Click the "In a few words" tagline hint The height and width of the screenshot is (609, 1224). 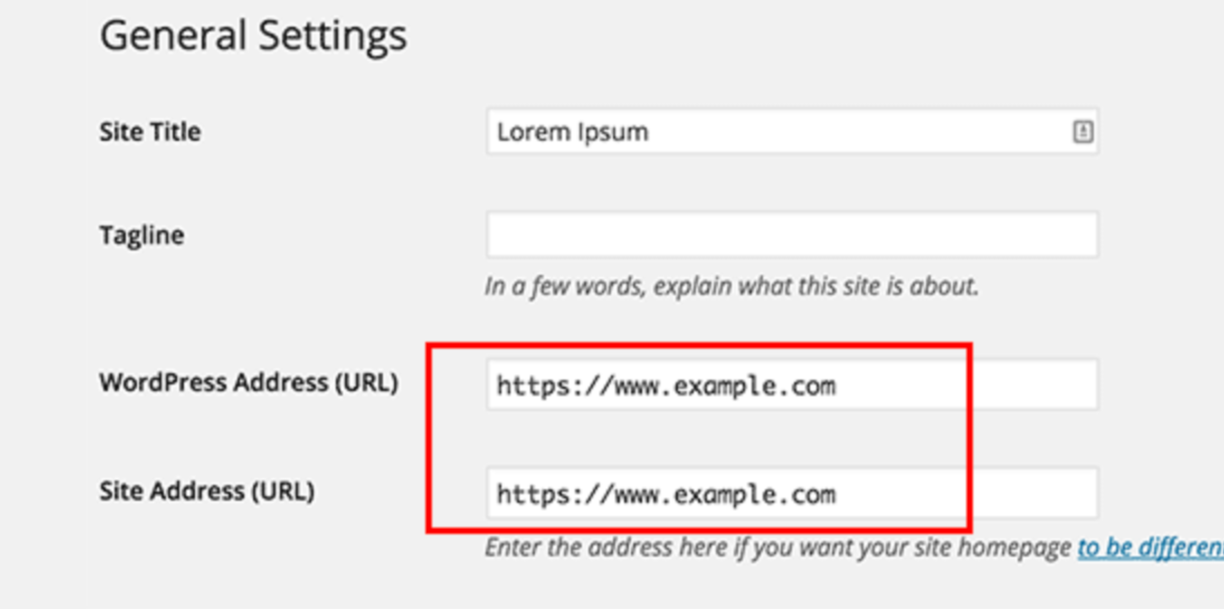[731, 286]
